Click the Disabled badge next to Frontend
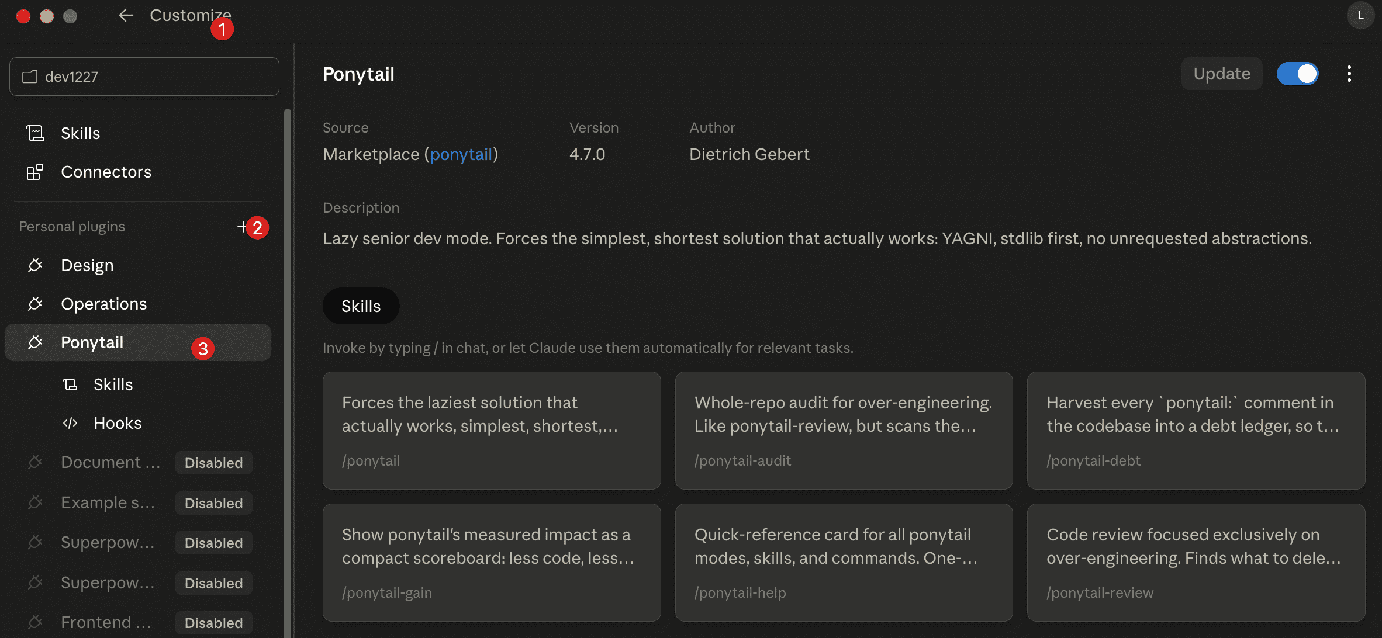 (x=214, y=623)
